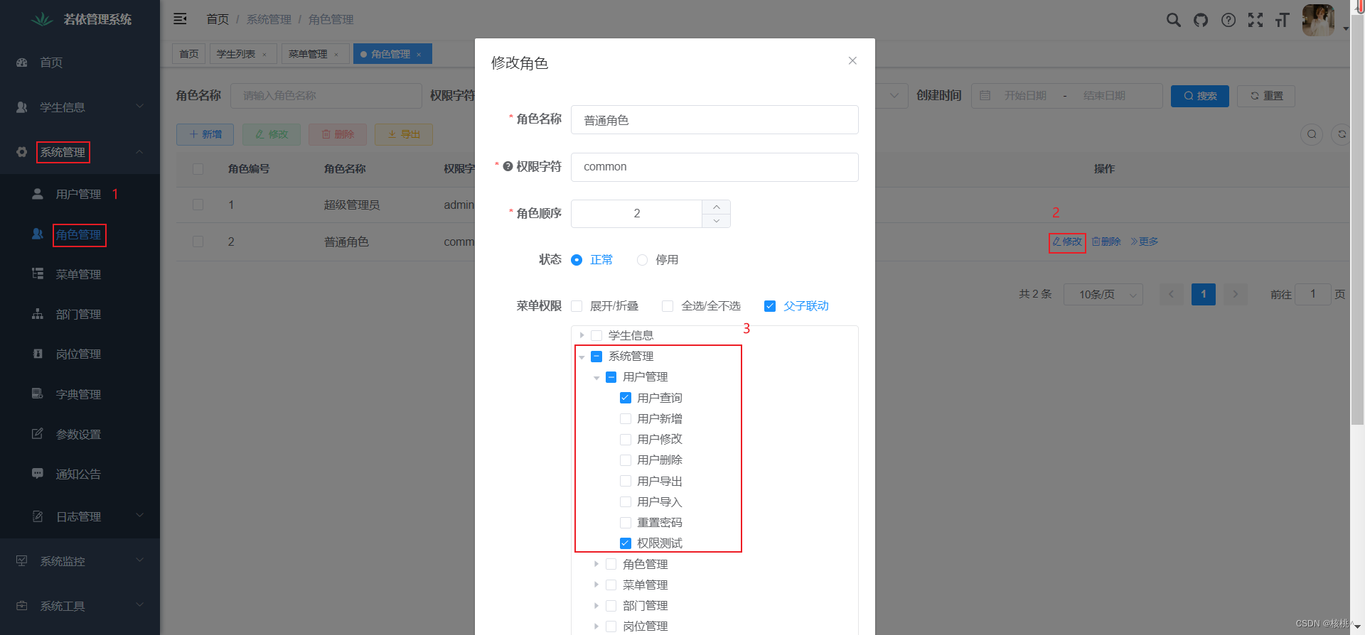The height and width of the screenshot is (635, 1365).
Task: Switch to the 首页 tab
Action: pyautogui.click(x=189, y=54)
